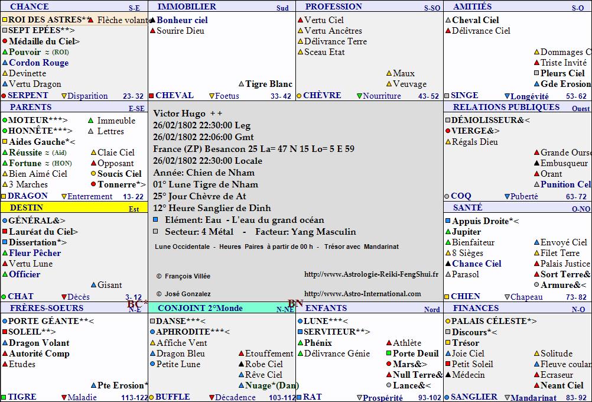Click the Victor Hugo name line
Image resolution: width=592 pixels, height=402 pixels.
point(188,114)
